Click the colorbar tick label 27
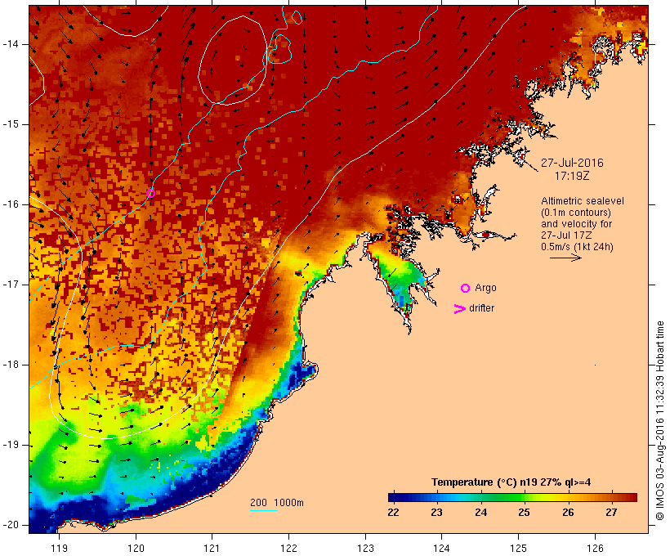Screen dimensions: 670x556 (x=611, y=513)
